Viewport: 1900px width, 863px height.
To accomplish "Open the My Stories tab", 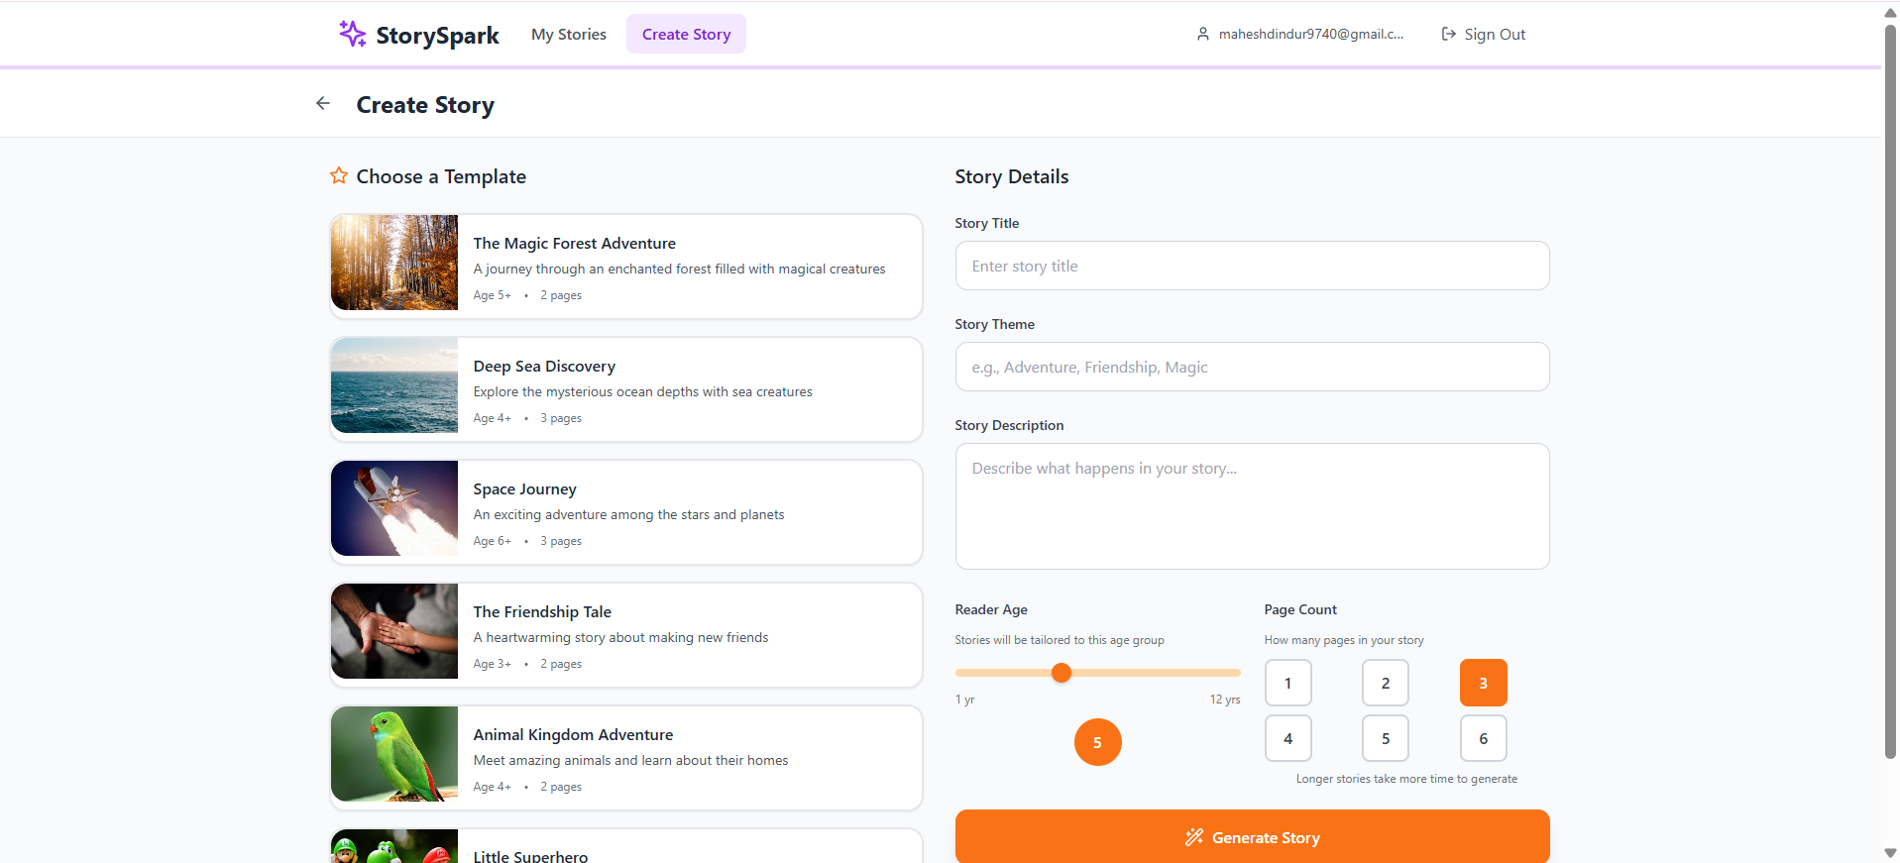I will 569,34.
